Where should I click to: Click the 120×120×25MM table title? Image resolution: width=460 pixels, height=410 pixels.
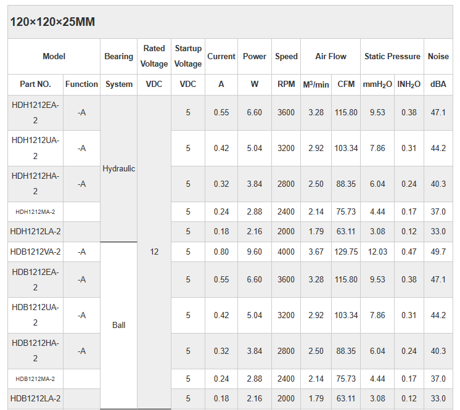pos(52,23)
